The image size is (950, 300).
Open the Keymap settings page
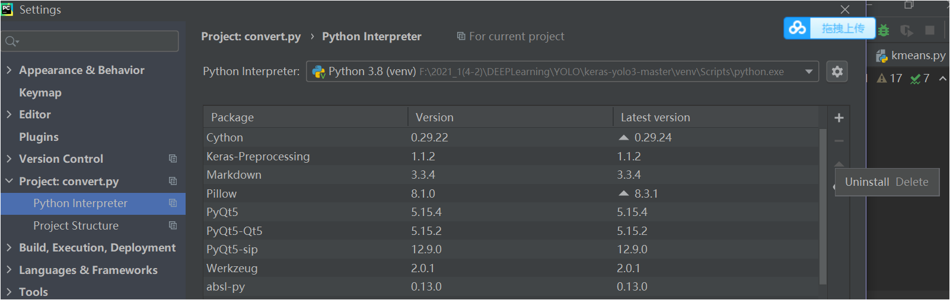(40, 92)
